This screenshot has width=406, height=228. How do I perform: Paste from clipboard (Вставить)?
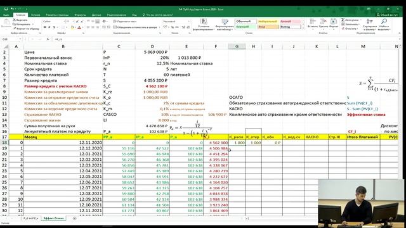pos(6,24)
